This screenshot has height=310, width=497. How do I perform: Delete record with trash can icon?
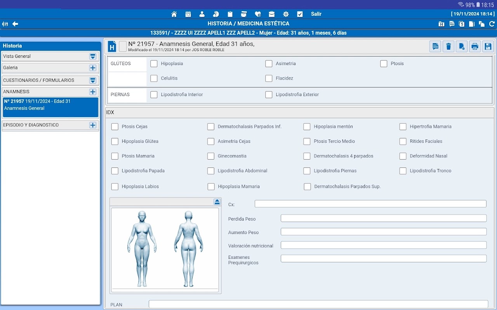click(x=448, y=46)
